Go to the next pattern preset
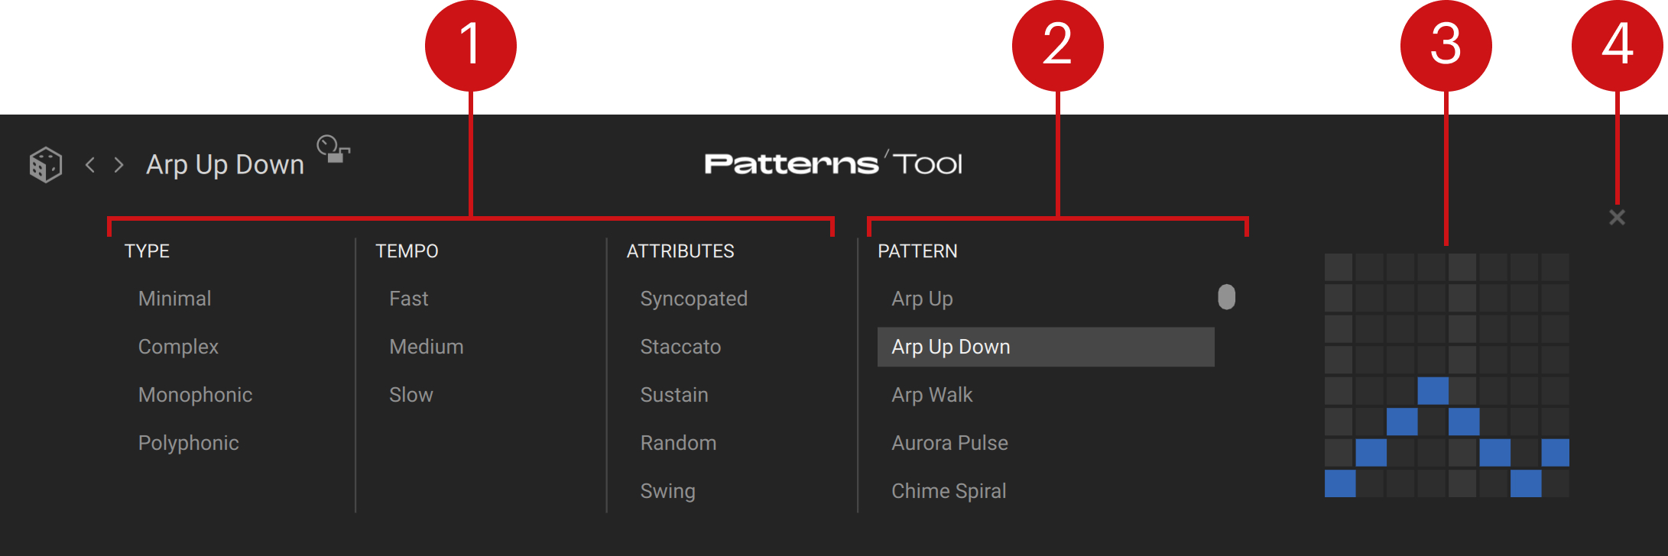This screenshot has width=1668, height=556. (x=118, y=164)
